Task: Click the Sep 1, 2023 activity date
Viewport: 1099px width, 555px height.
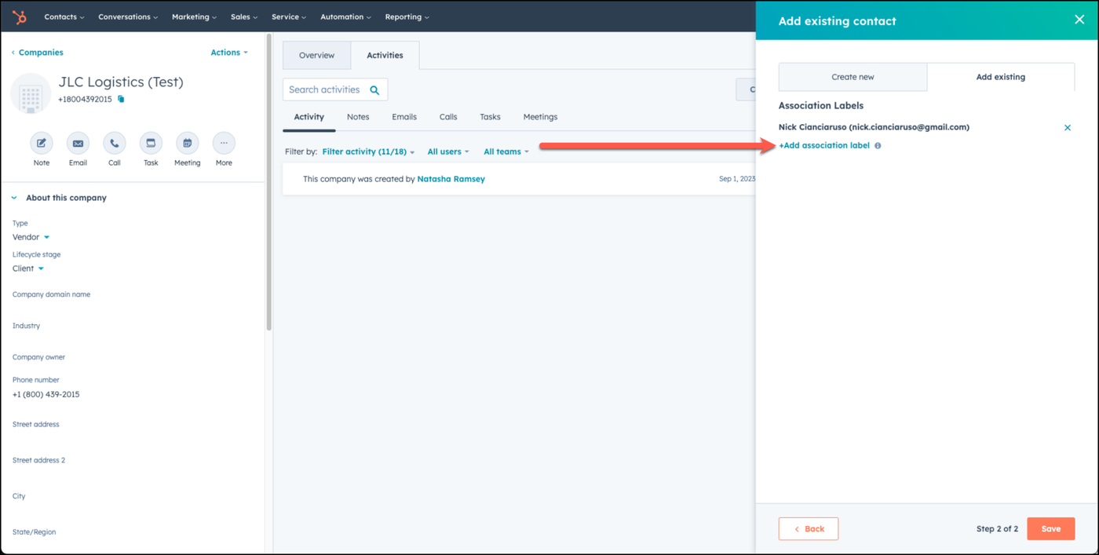Action: click(x=736, y=179)
